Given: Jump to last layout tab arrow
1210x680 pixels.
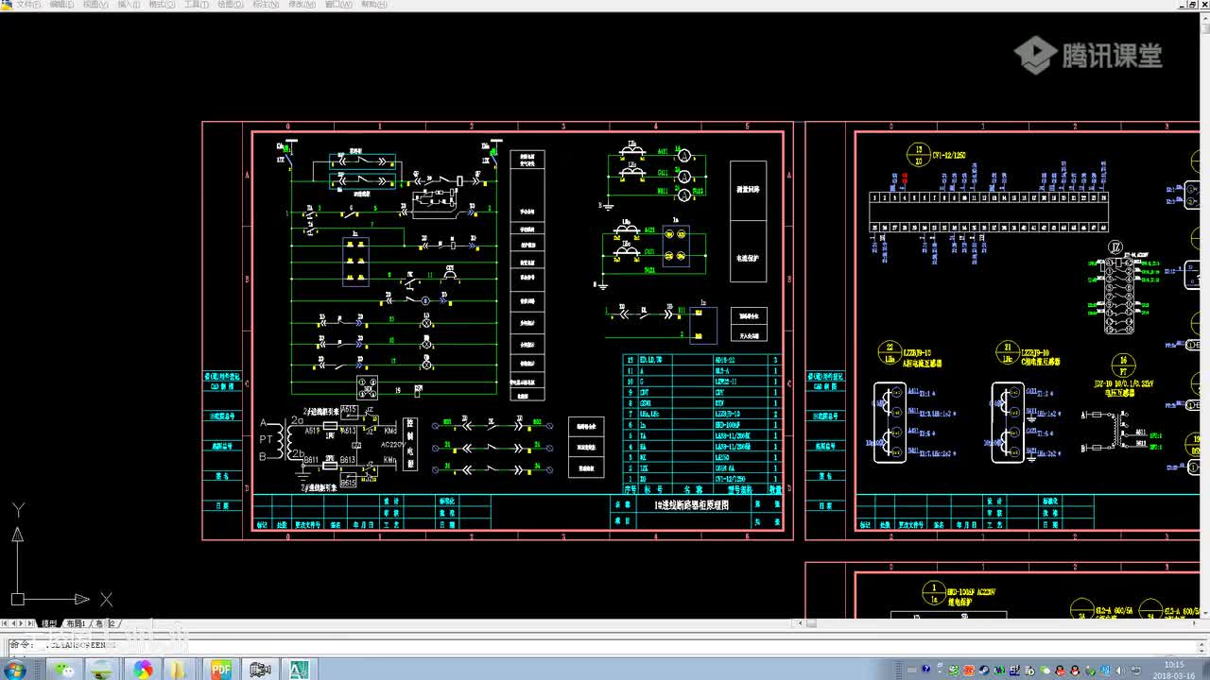Looking at the screenshot, I should [30, 624].
